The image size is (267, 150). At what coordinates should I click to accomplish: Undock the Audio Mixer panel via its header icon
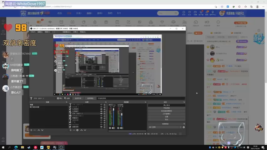[146, 102]
